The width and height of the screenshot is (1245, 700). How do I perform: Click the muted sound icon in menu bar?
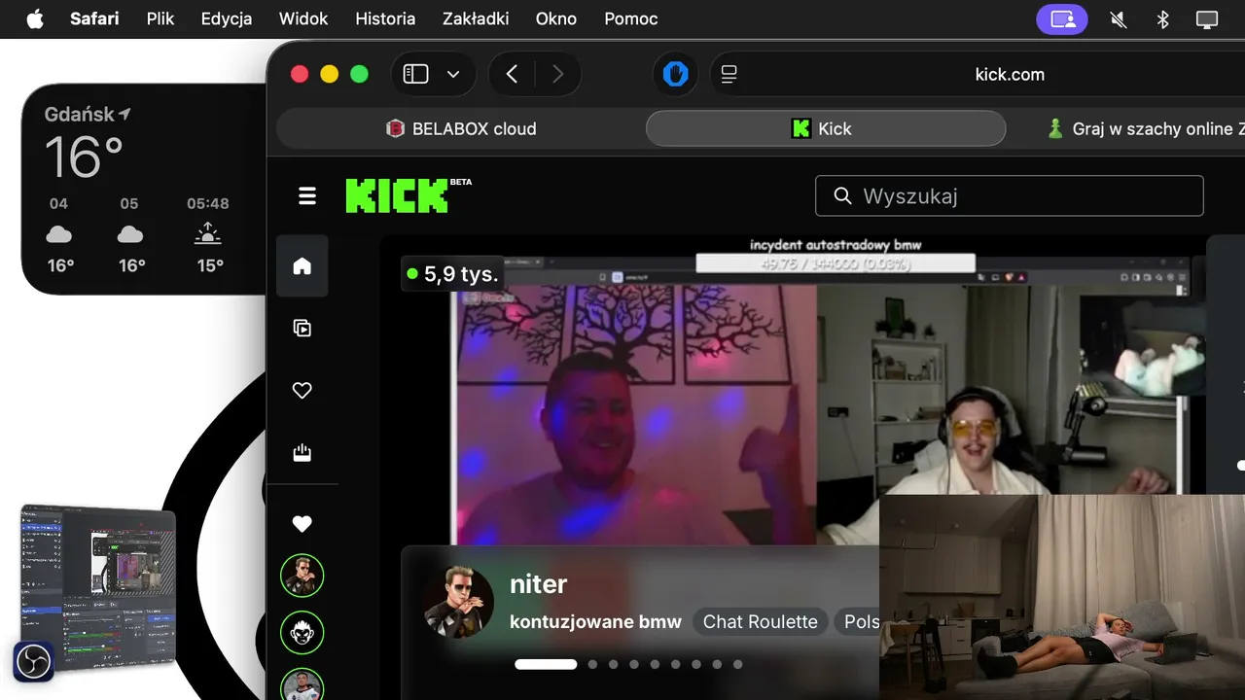pos(1119,19)
